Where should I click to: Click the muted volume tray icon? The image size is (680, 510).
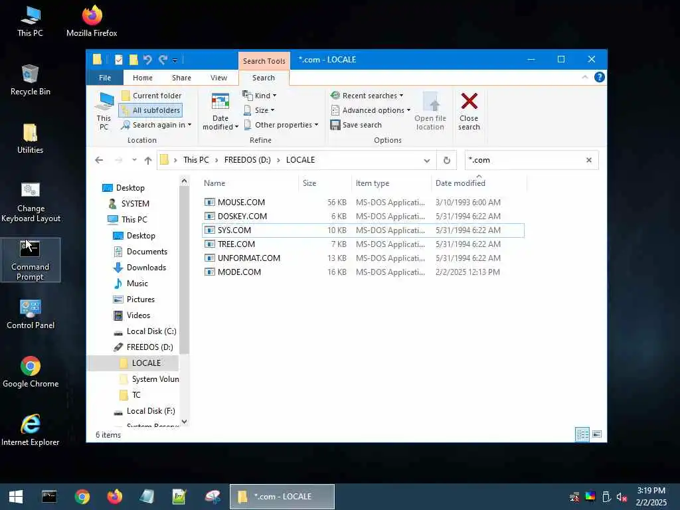622,497
